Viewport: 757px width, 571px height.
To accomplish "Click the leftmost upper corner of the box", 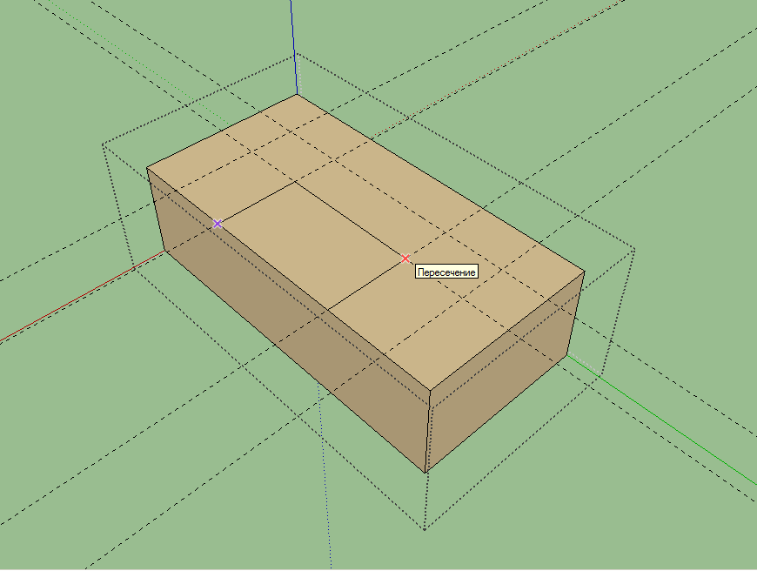I will [x=147, y=167].
